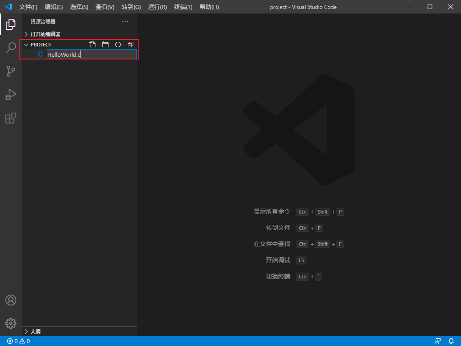461x346 pixels.
Task: Click the errors count icon in status bar
Action: point(10,341)
